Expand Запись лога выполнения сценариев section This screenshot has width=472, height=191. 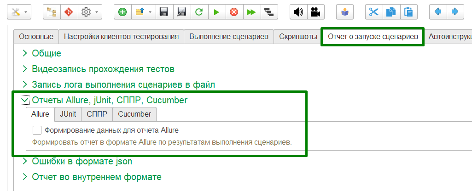point(25,84)
